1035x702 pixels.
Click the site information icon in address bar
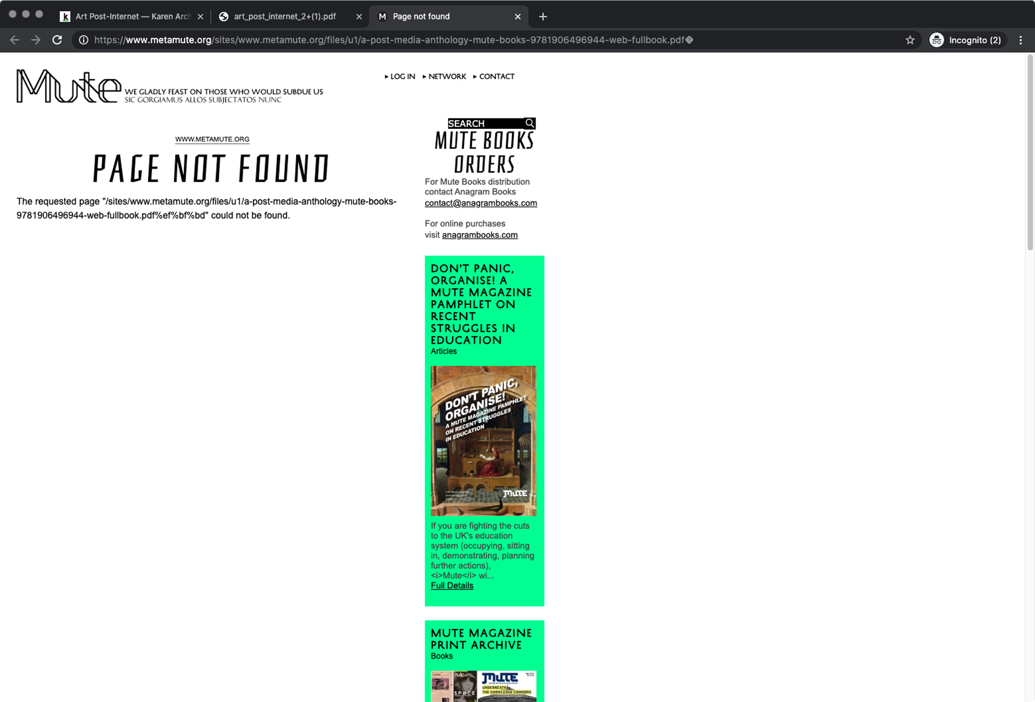click(83, 40)
